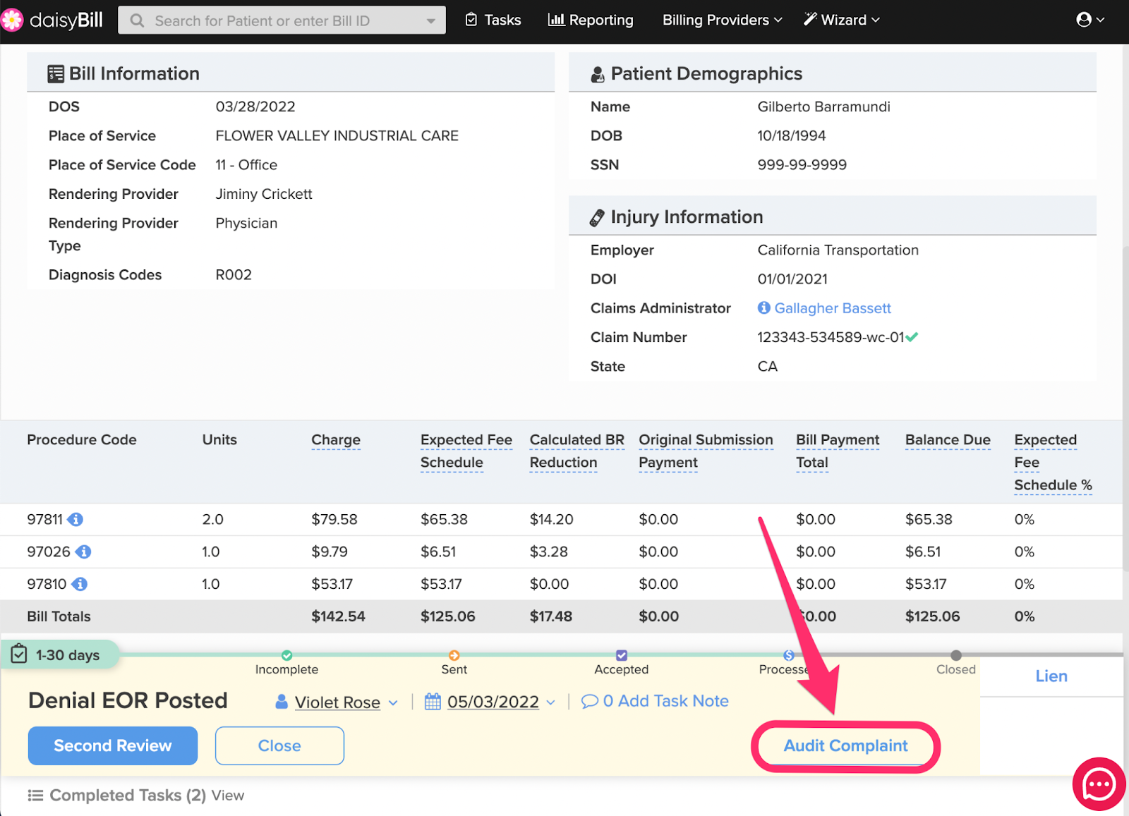Open the Reporting menu item
Viewport: 1129px width, 816px height.
point(591,20)
